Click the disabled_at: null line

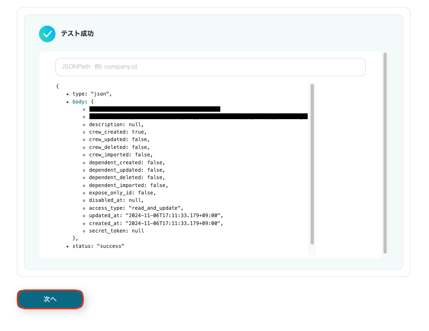[116, 200]
